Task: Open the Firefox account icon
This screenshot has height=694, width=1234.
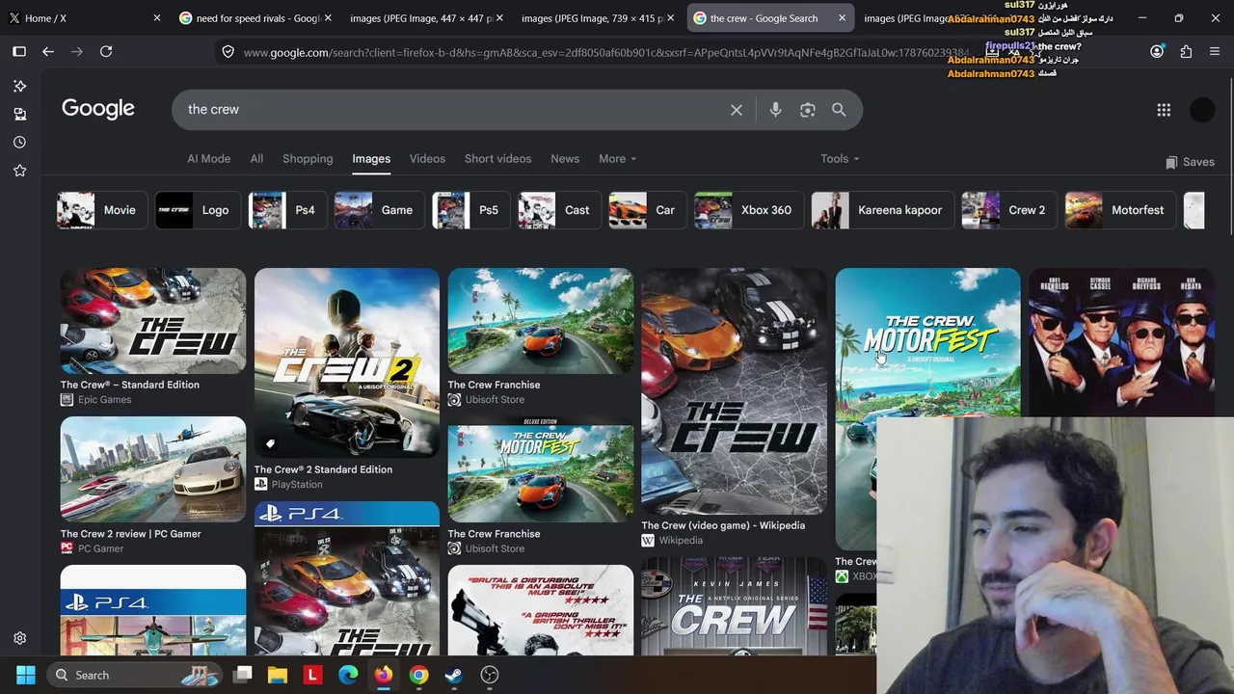Action: [1157, 52]
